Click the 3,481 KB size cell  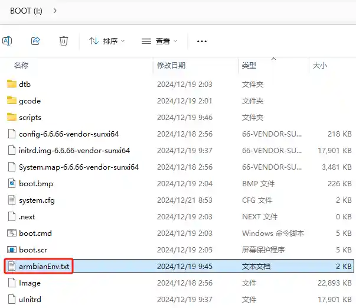point(337,167)
